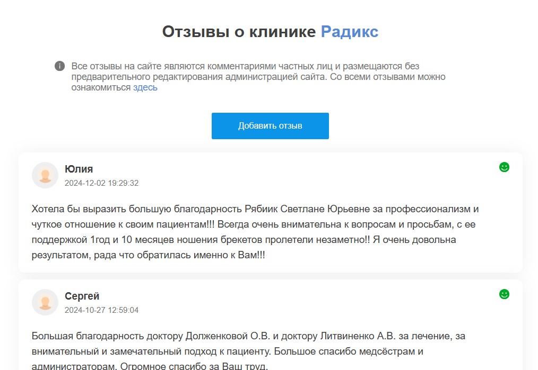
Task: Click Юлия's user avatar icon
Action: [45, 175]
